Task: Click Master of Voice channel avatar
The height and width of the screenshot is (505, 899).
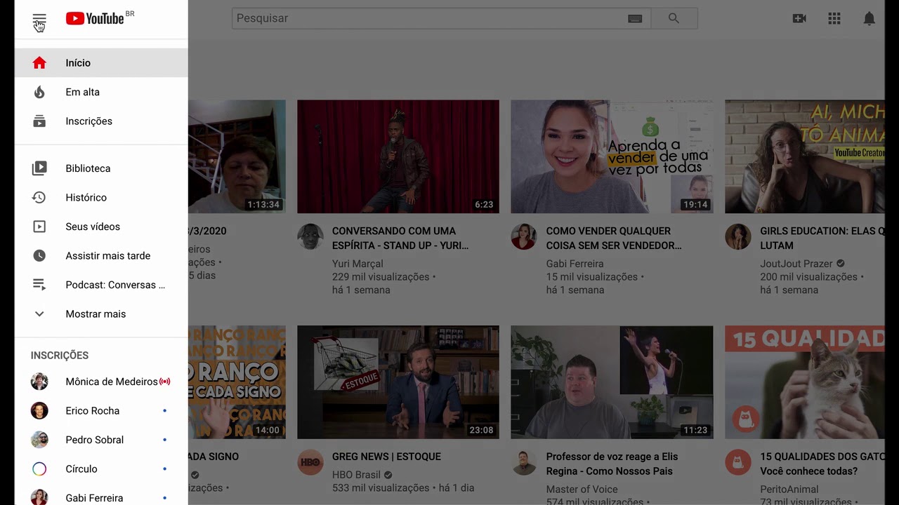Action: (524, 463)
